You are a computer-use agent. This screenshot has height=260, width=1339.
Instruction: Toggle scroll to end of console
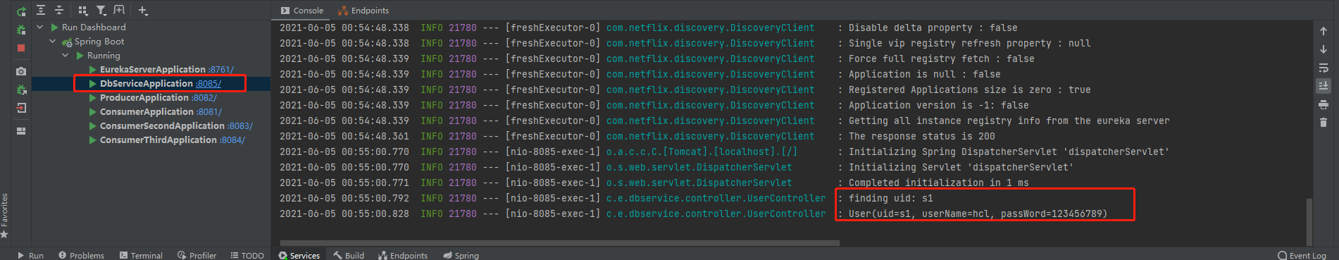click(x=1324, y=86)
